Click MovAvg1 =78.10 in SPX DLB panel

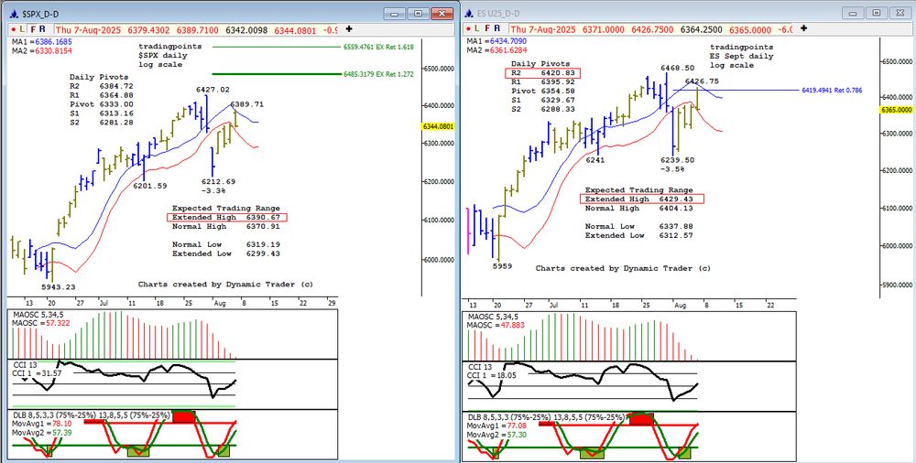click(43, 425)
